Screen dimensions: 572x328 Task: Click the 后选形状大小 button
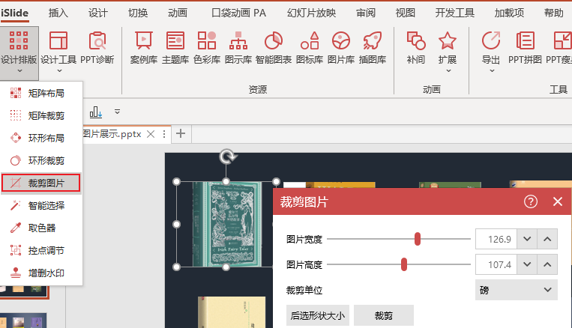pyautogui.click(x=318, y=315)
